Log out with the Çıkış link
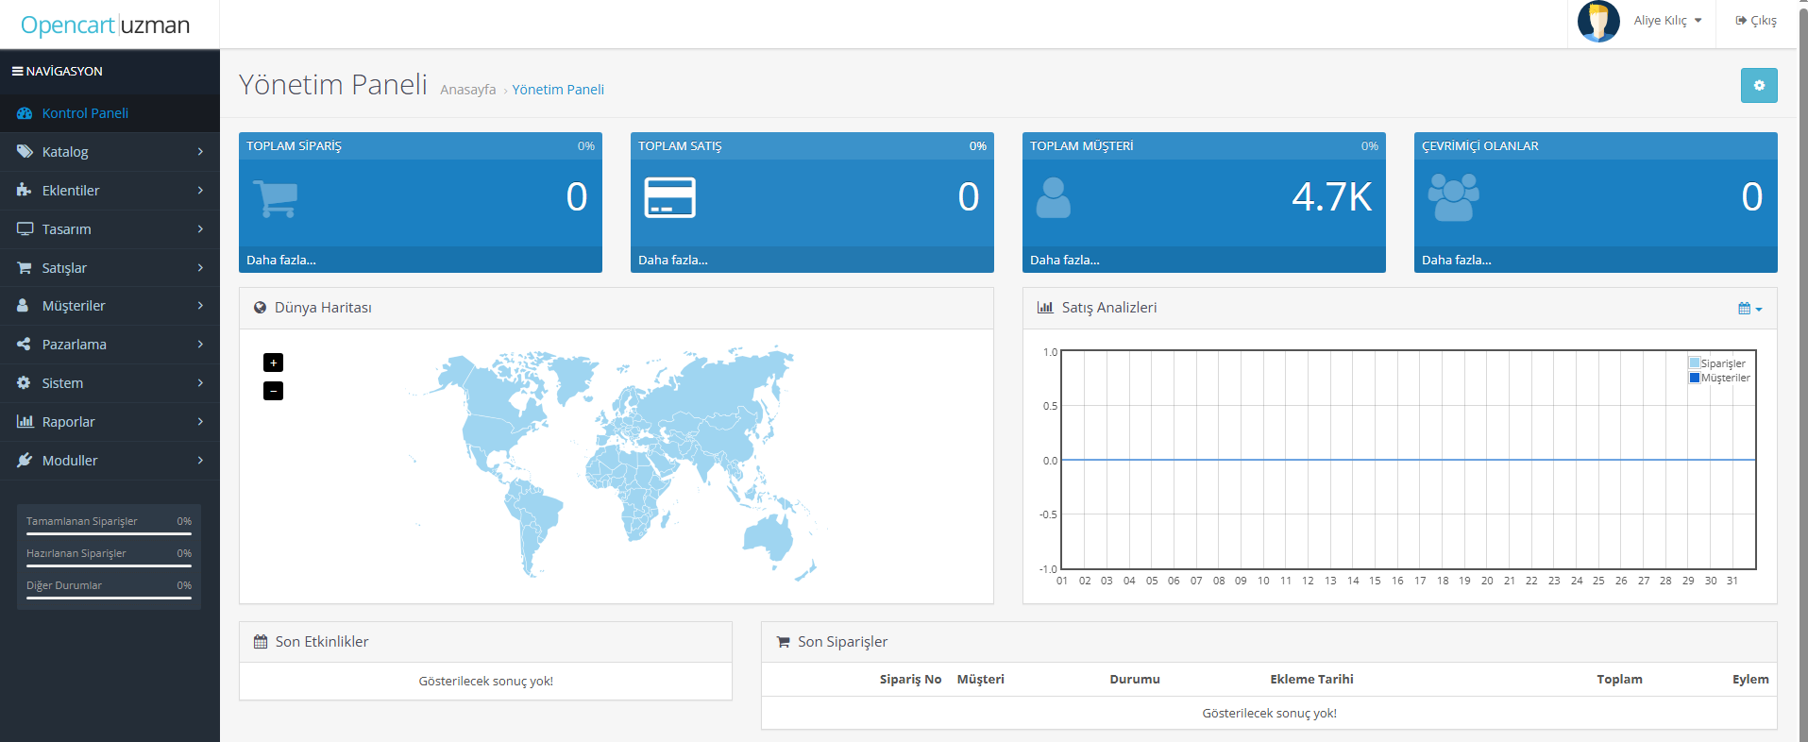The width and height of the screenshot is (1808, 742). 1756,21
